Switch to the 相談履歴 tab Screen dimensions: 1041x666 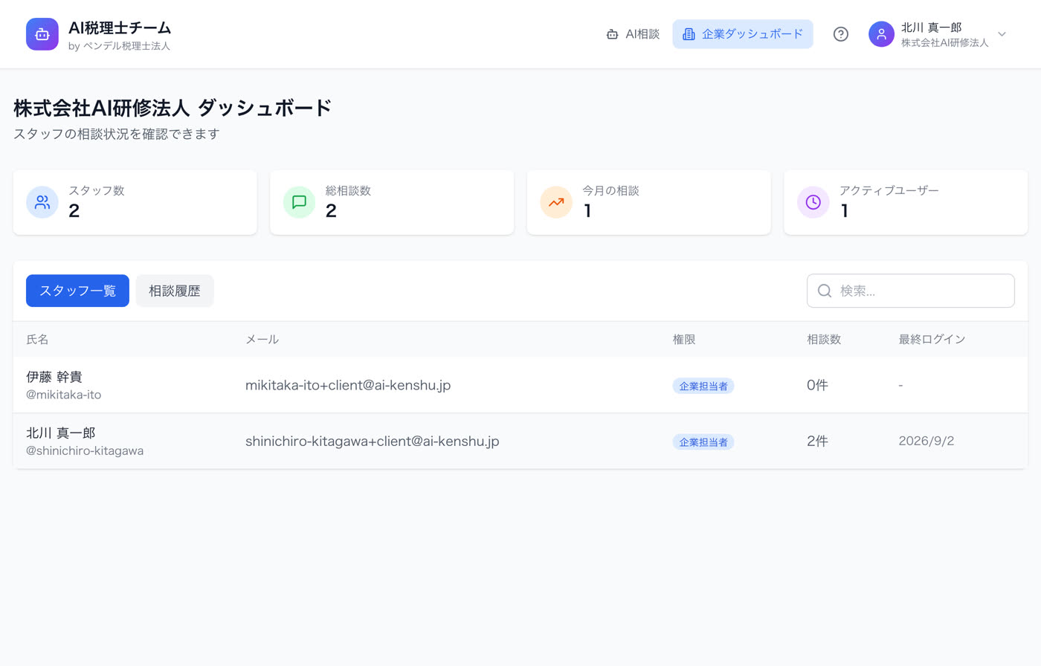pos(175,291)
